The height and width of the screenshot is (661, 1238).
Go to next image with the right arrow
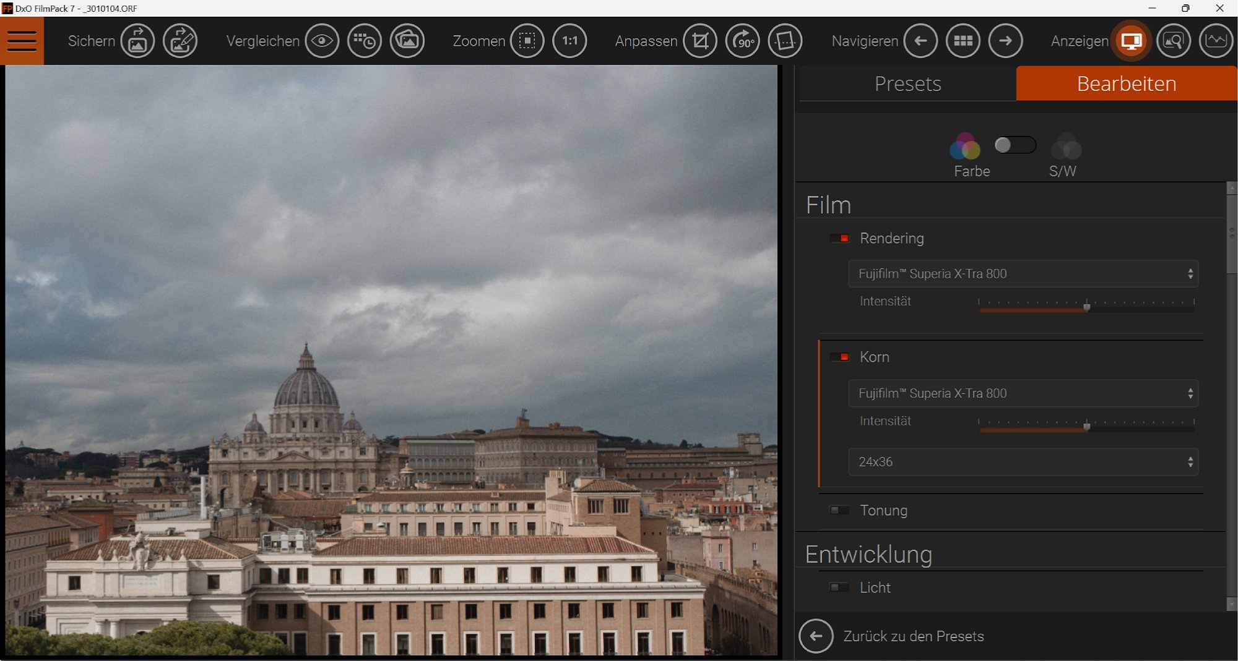point(1005,41)
